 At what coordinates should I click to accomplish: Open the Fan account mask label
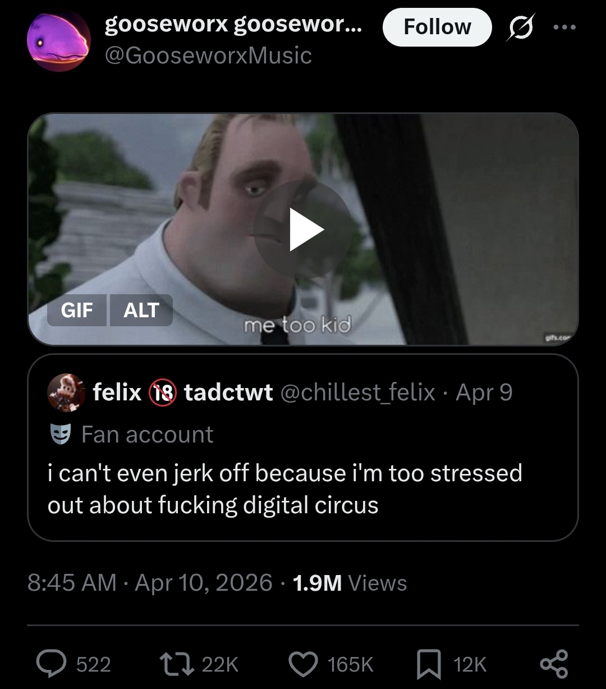[131, 434]
